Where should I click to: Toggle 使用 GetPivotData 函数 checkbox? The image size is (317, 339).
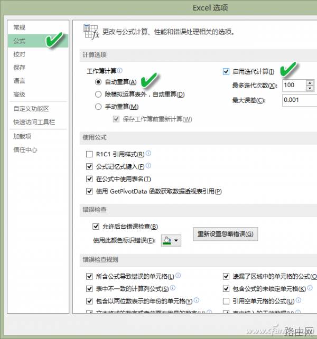89,191
